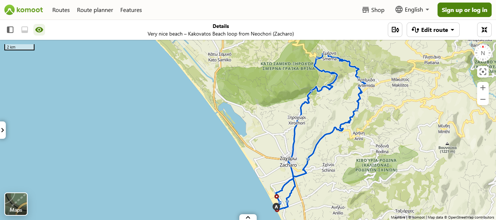This screenshot has height=220, width=496.
Task: Expand the left side panel arrow
Action: (x=3, y=130)
